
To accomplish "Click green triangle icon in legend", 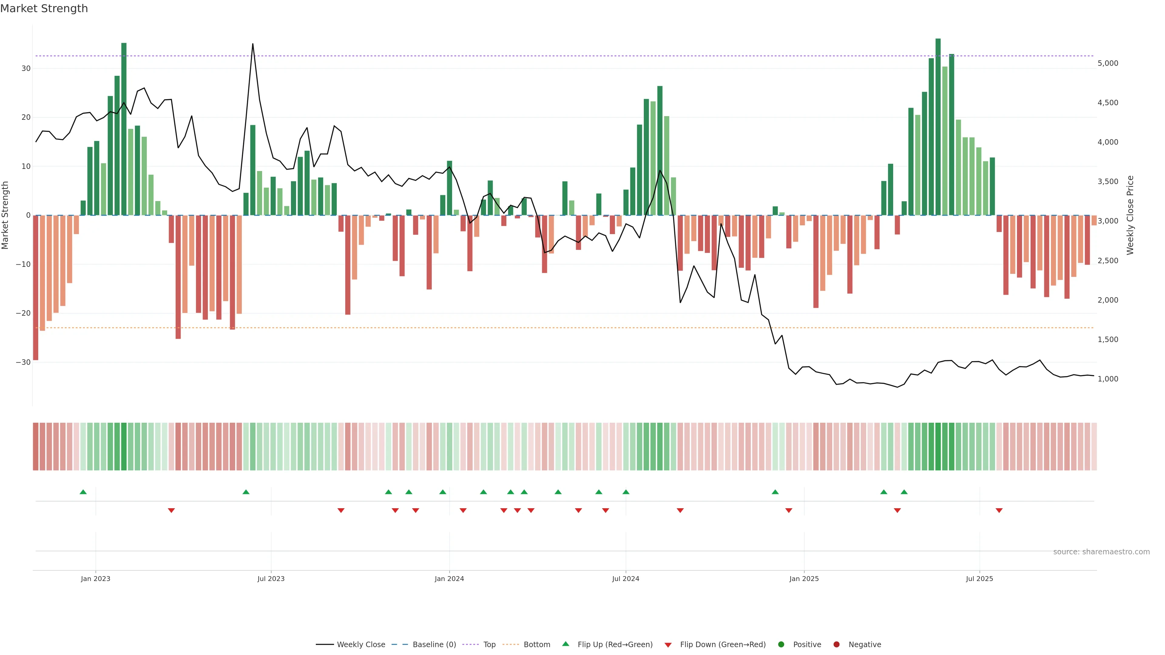I will coord(565,644).
